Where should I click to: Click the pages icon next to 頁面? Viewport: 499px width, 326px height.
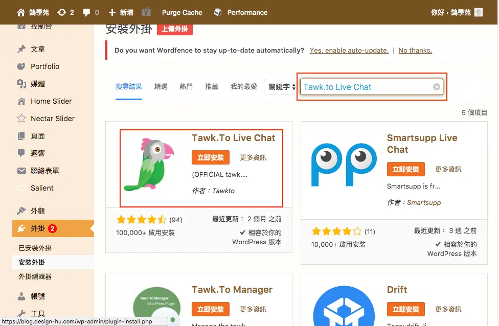point(21,136)
